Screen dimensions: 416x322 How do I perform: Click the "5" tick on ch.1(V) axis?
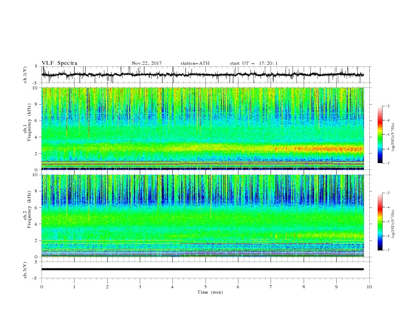[36, 67]
